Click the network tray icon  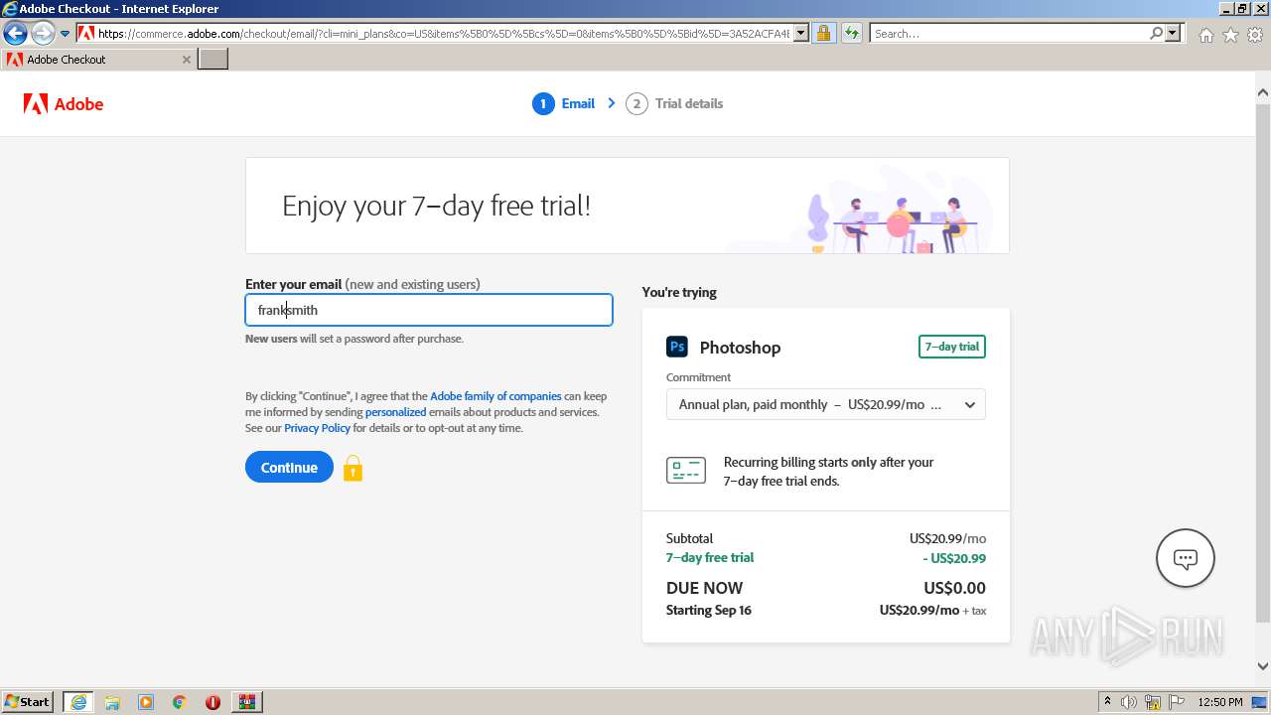1153,702
